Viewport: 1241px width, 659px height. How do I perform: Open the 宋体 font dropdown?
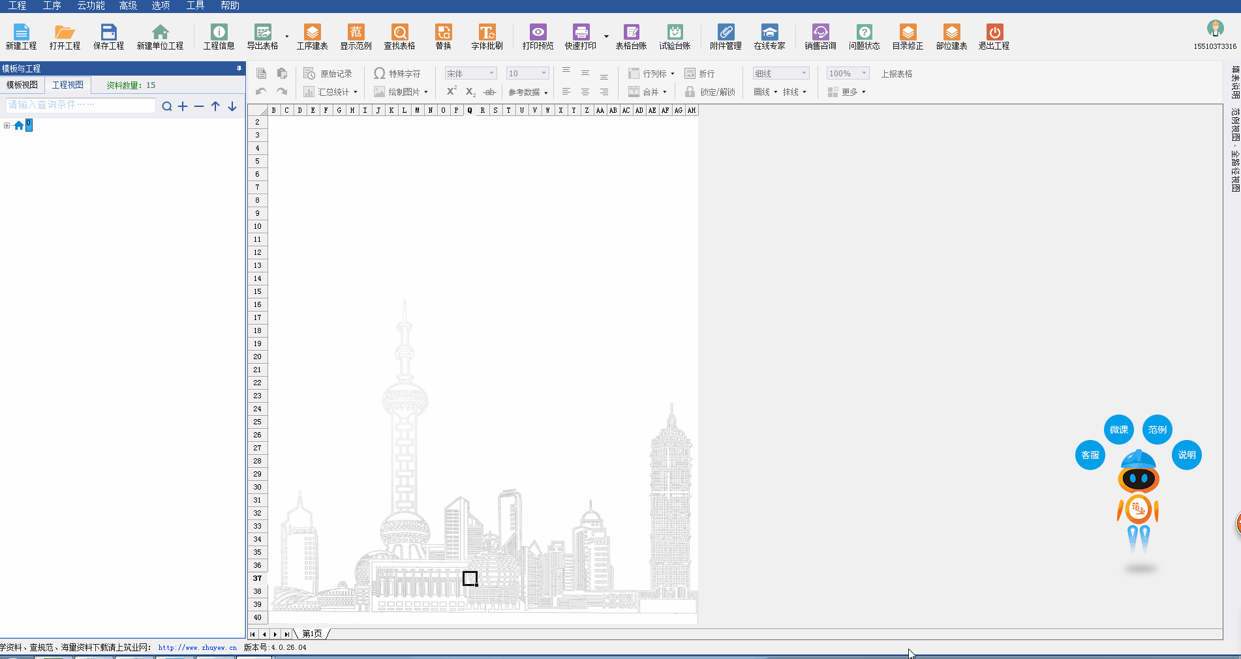coord(470,74)
